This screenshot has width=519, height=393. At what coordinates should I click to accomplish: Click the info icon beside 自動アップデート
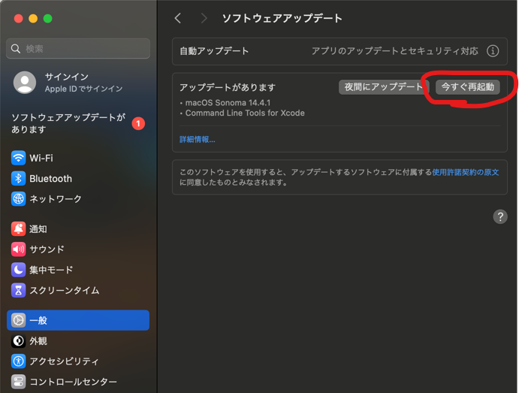(x=493, y=51)
